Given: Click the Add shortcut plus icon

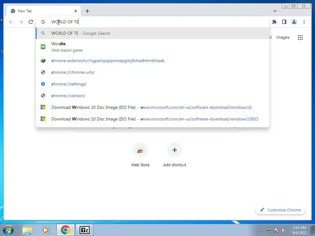Looking at the screenshot, I should 175,150.
